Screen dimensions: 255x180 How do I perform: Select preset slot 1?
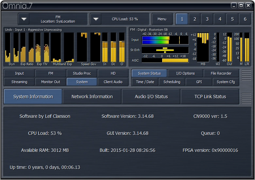[x=182, y=19]
